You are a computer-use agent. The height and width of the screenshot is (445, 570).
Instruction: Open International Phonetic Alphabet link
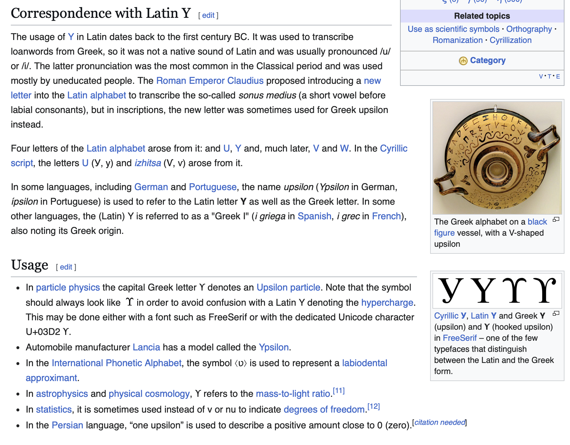click(117, 363)
